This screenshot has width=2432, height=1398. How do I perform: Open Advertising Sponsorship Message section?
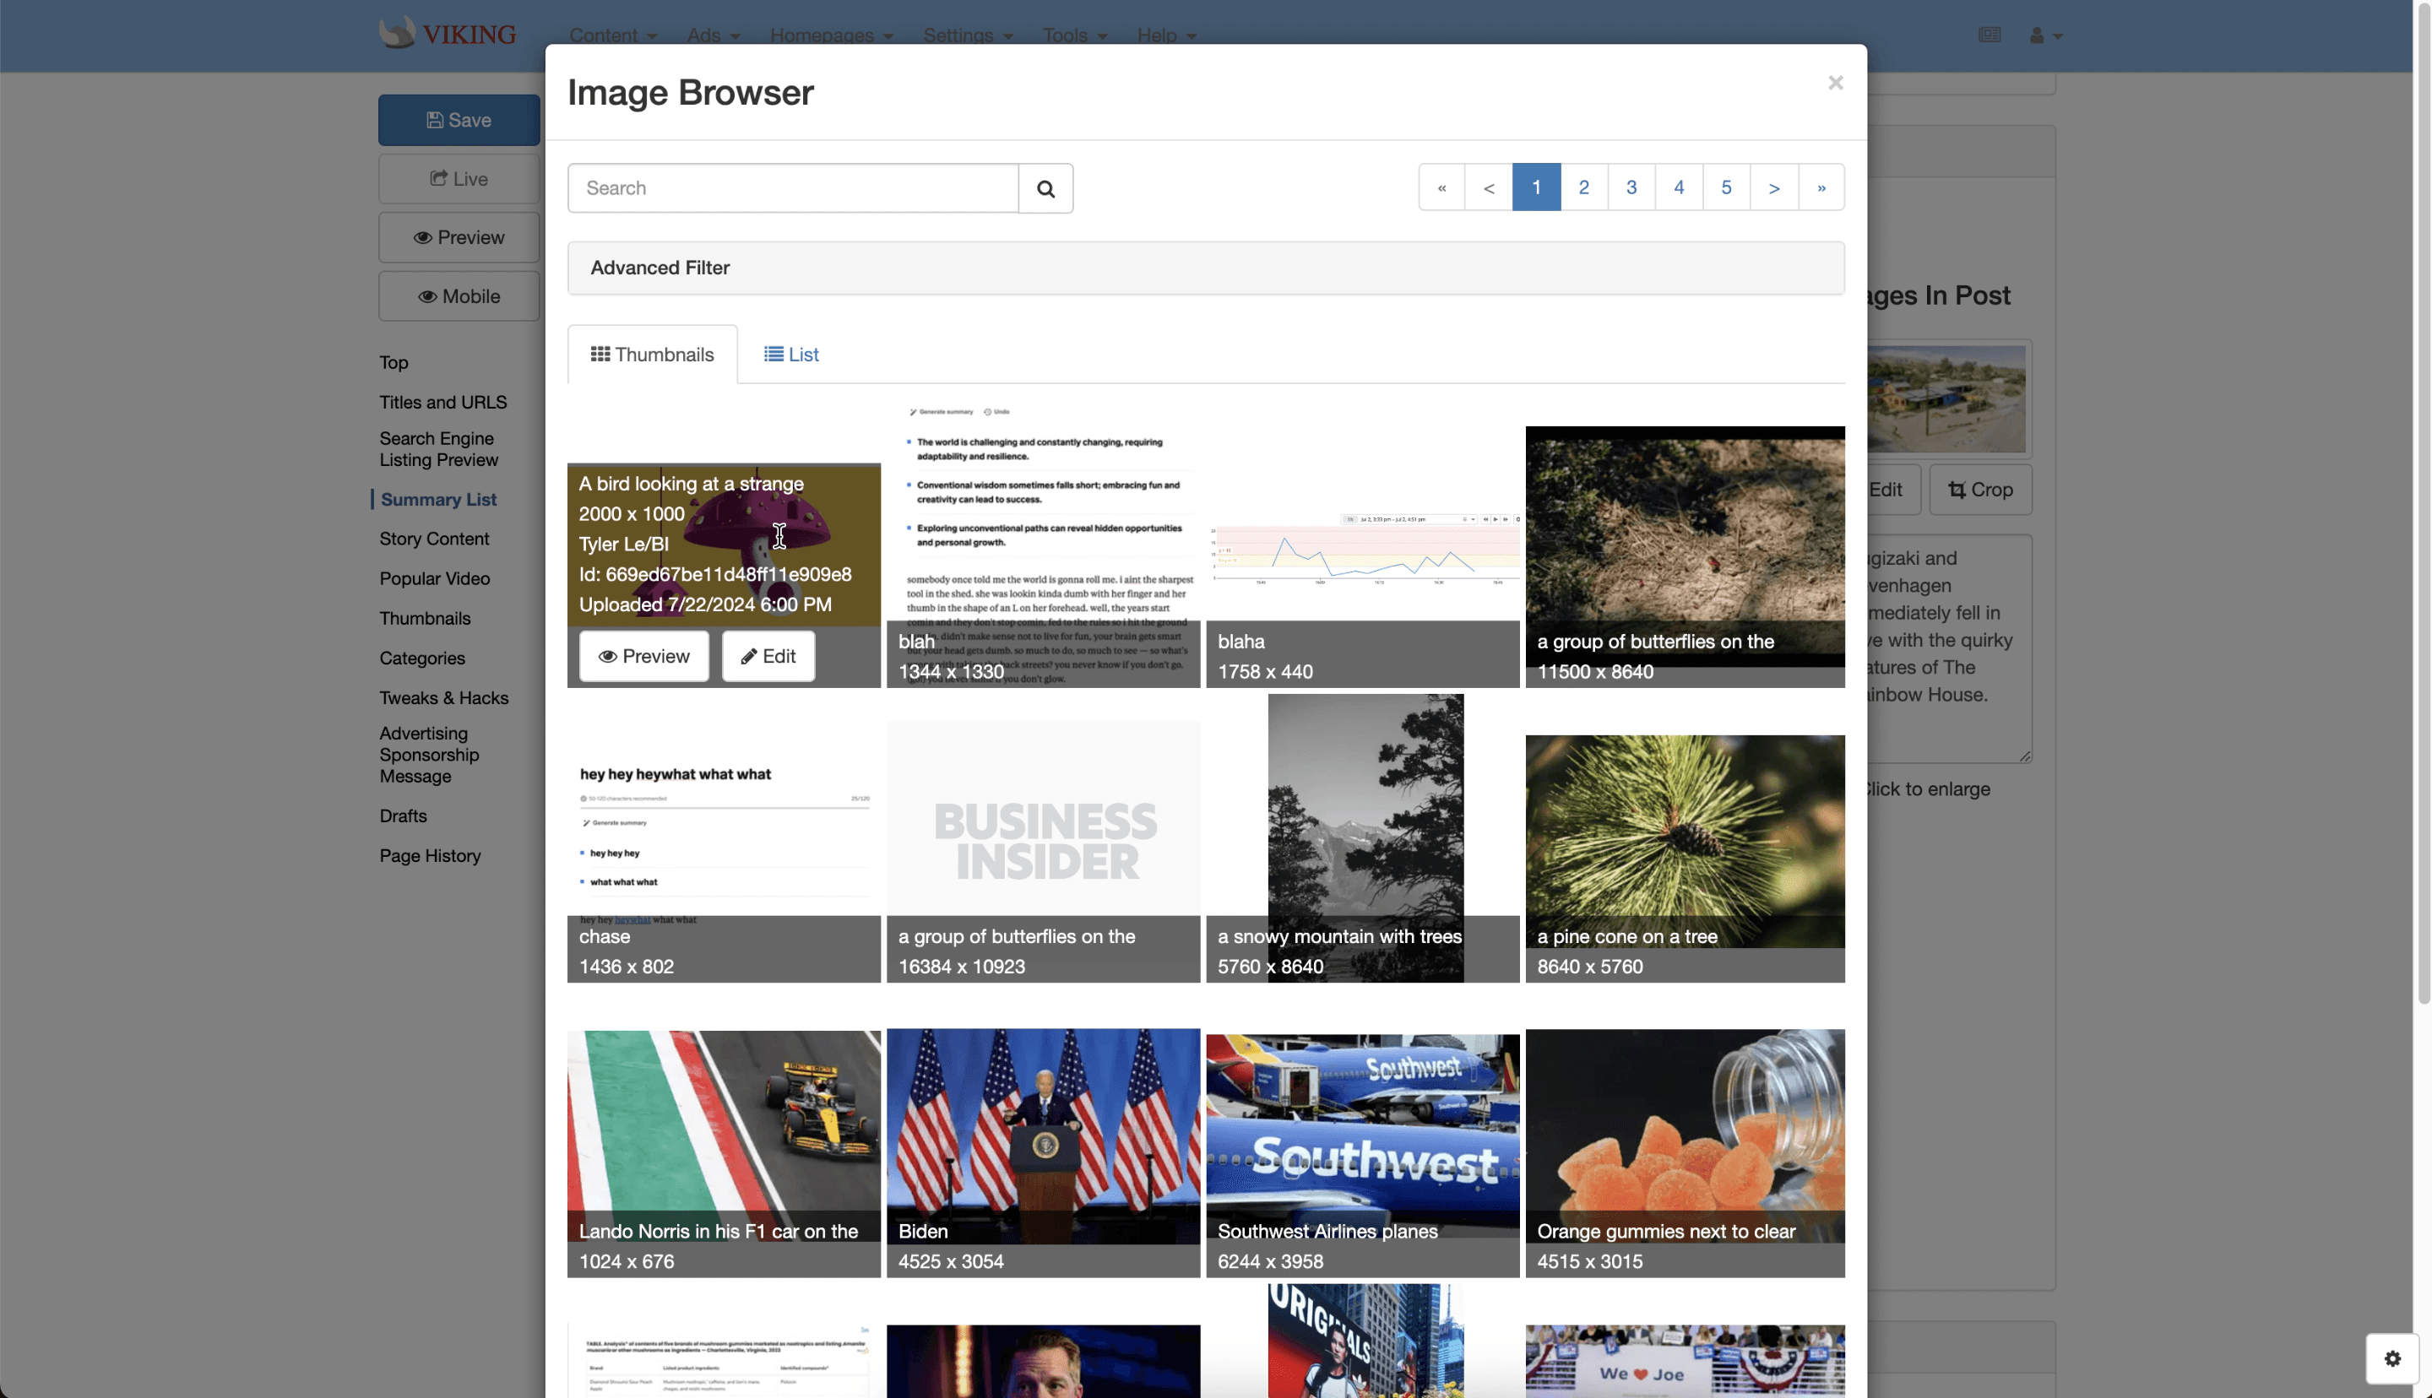click(428, 756)
